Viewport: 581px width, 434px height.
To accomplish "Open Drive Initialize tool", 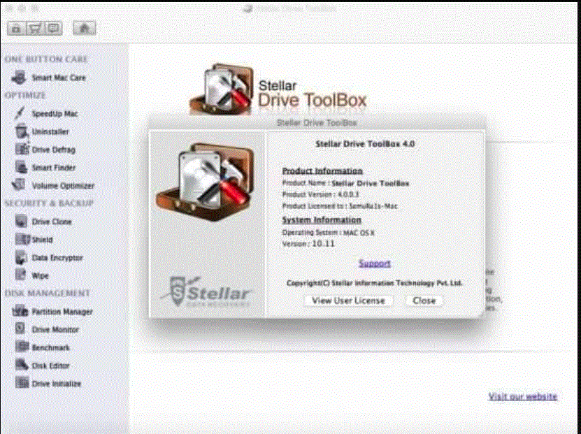I will click(48, 383).
